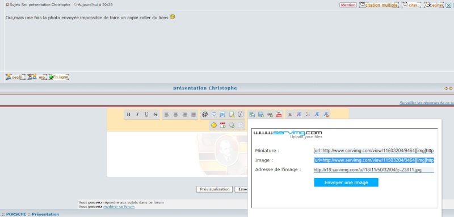454x217 pixels.
Task: Insert a link with the chain icon
Action: [270, 114]
